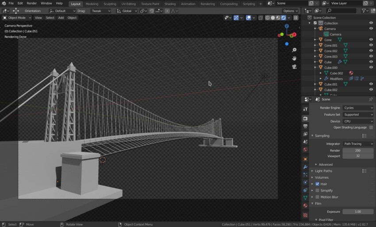Hide Cone.001 using its eye icon
The width and height of the screenshot is (376, 227).
pyautogui.click(x=371, y=45)
